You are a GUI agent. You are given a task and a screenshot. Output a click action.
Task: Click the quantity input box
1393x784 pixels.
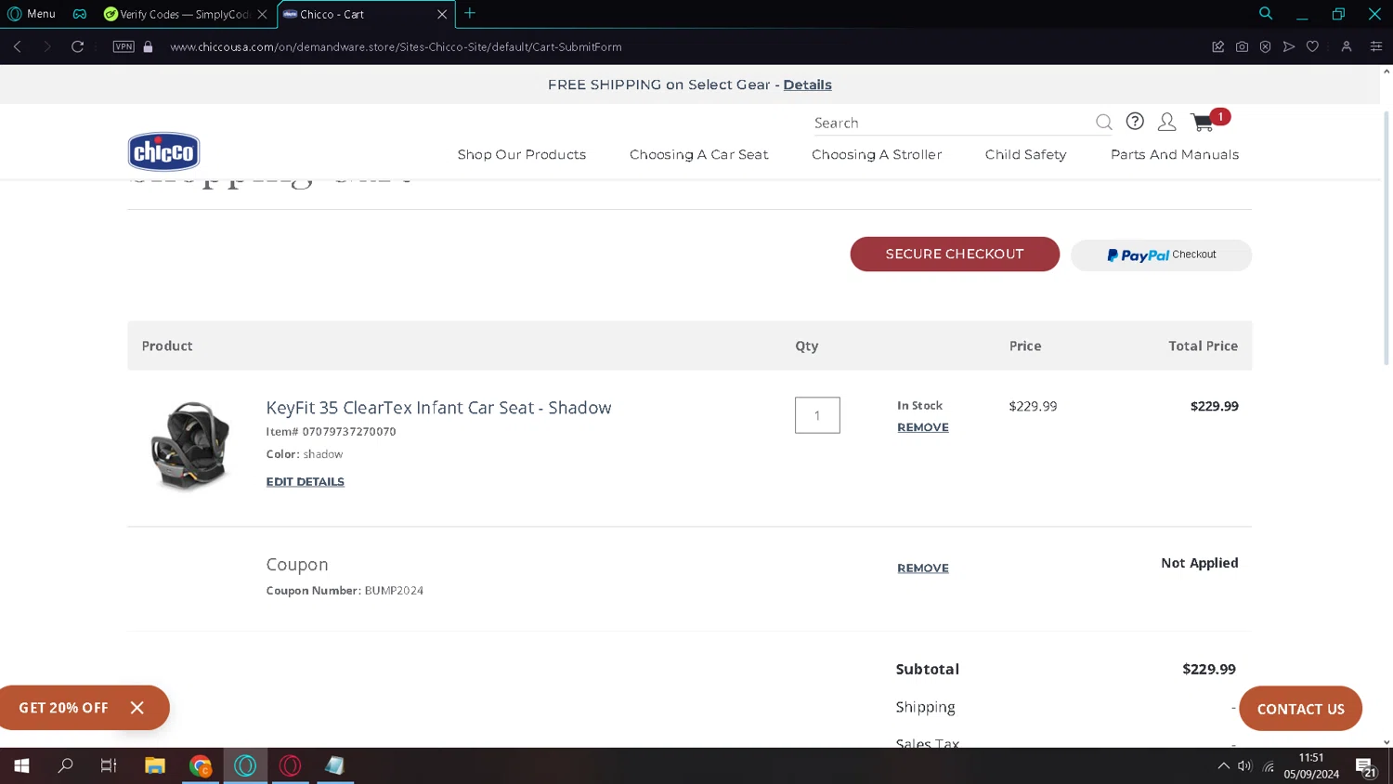pos(817,415)
